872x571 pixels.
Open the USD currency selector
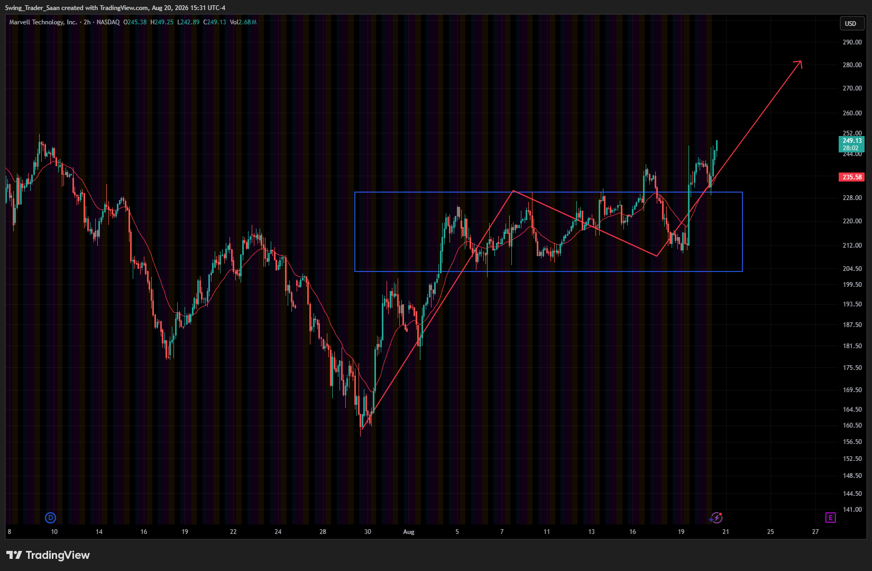[851, 23]
